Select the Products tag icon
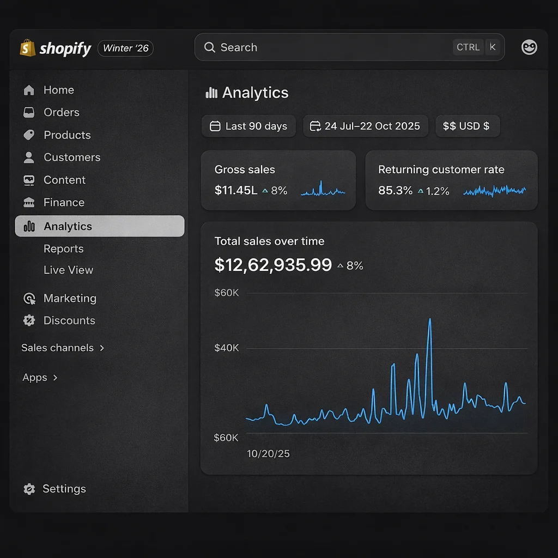The height and width of the screenshot is (558, 558). point(29,135)
